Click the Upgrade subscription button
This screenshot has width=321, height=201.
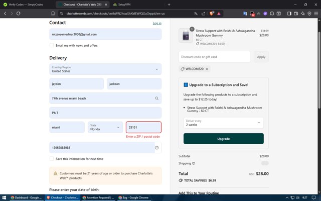tap(223, 139)
